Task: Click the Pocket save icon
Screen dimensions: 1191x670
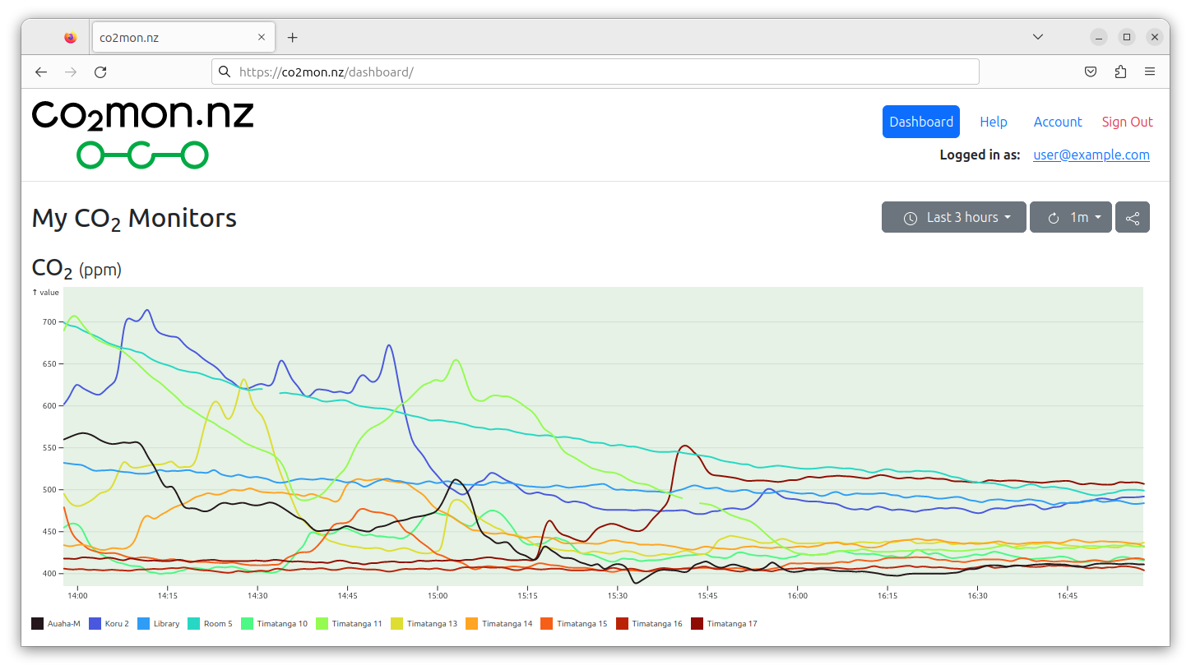Action: point(1091,72)
